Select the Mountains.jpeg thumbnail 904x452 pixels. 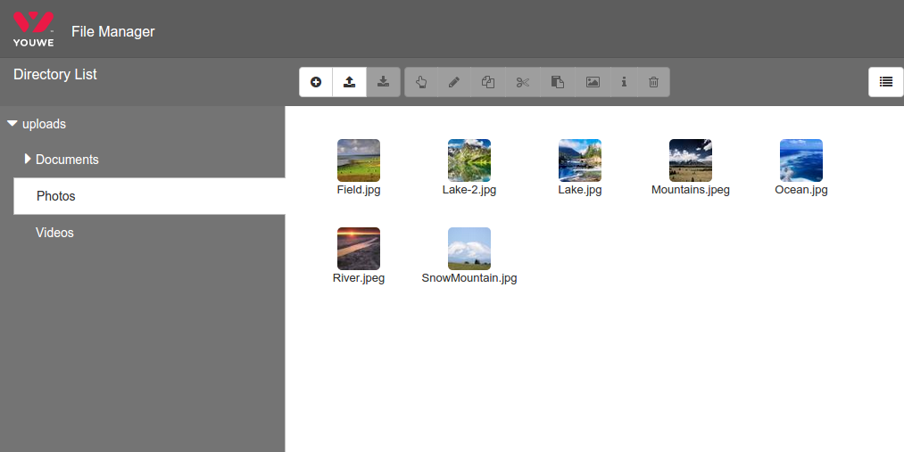coord(691,160)
